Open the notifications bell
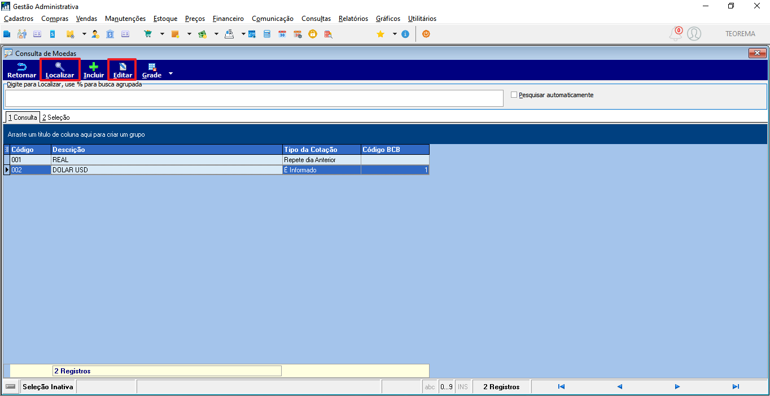Image resolution: width=770 pixels, height=396 pixels. tap(676, 34)
